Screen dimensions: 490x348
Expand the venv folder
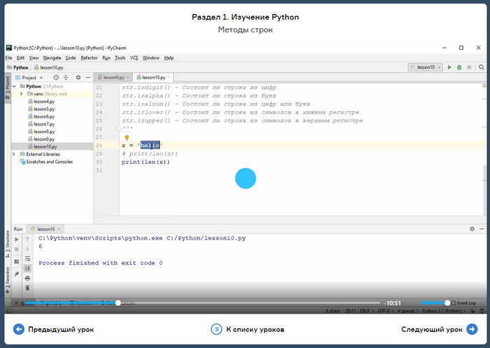coord(21,94)
